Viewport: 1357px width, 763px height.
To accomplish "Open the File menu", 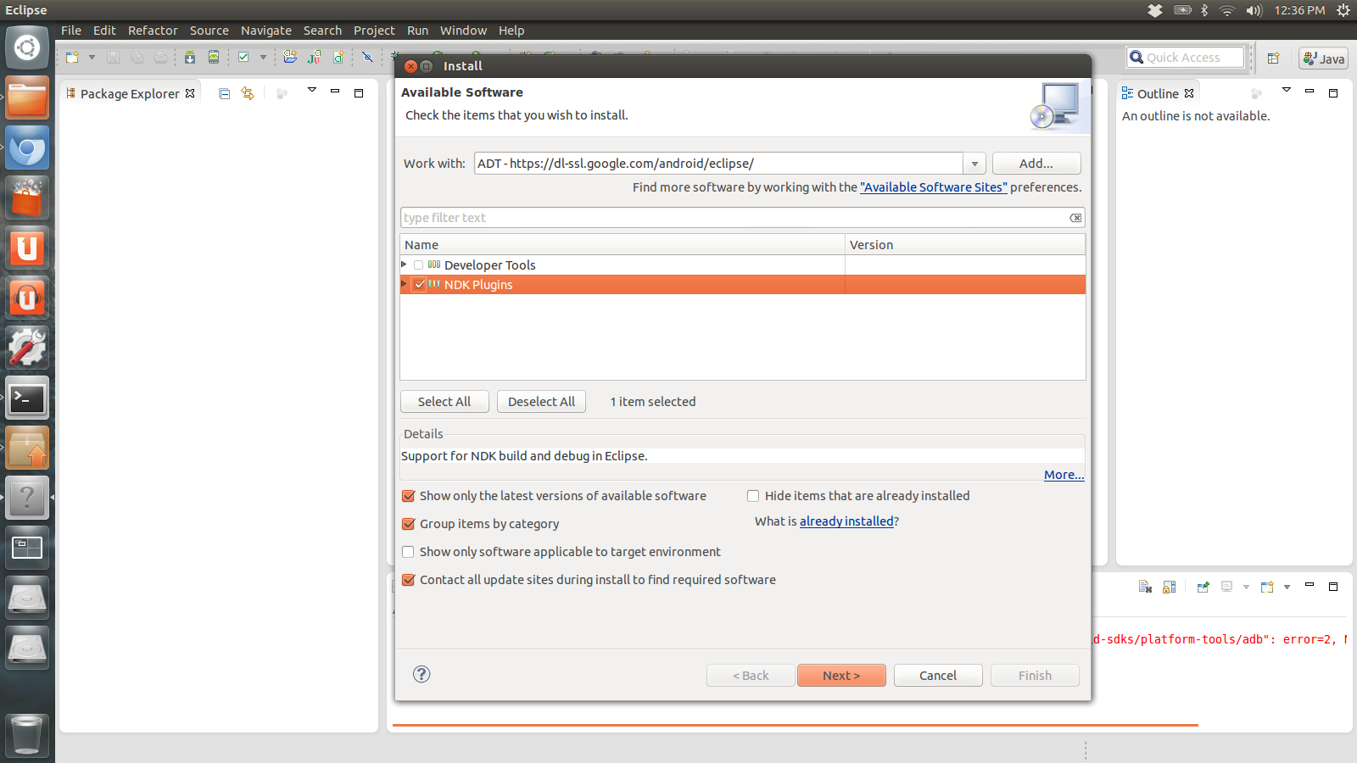I will [x=71, y=31].
